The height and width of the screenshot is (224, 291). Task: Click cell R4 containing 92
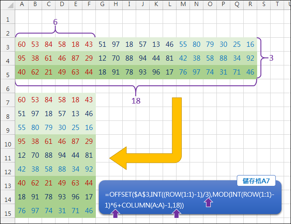(250, 58)
